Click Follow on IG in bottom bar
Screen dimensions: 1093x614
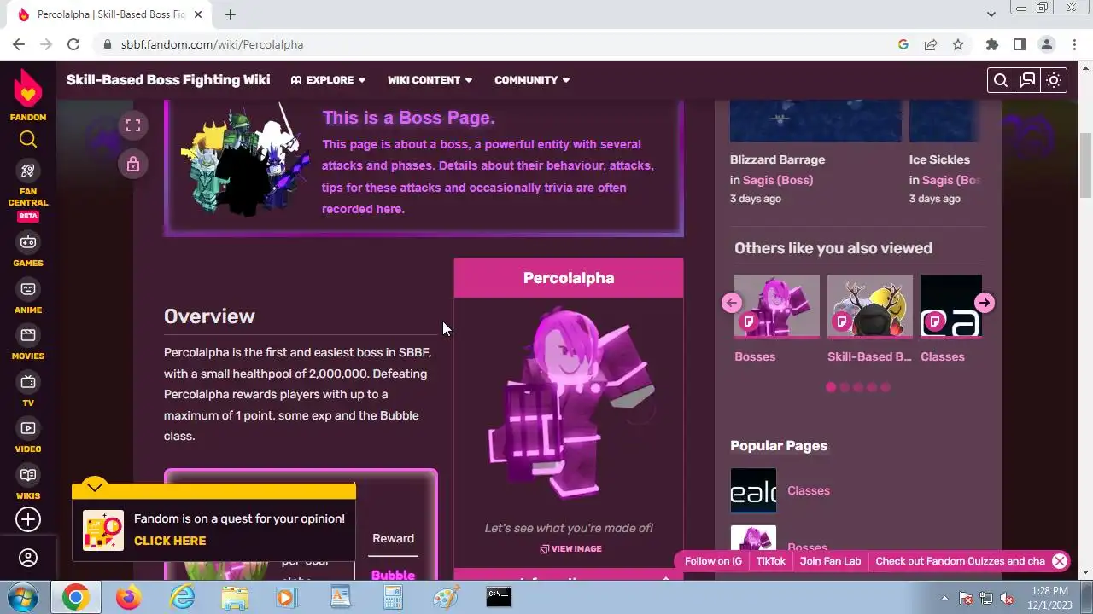click(x=713, y=561)
